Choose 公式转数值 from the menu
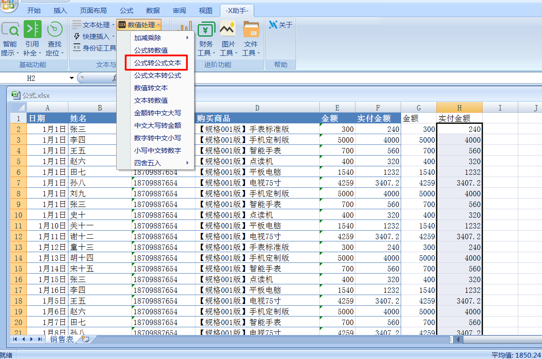 (x=156, y=51)
